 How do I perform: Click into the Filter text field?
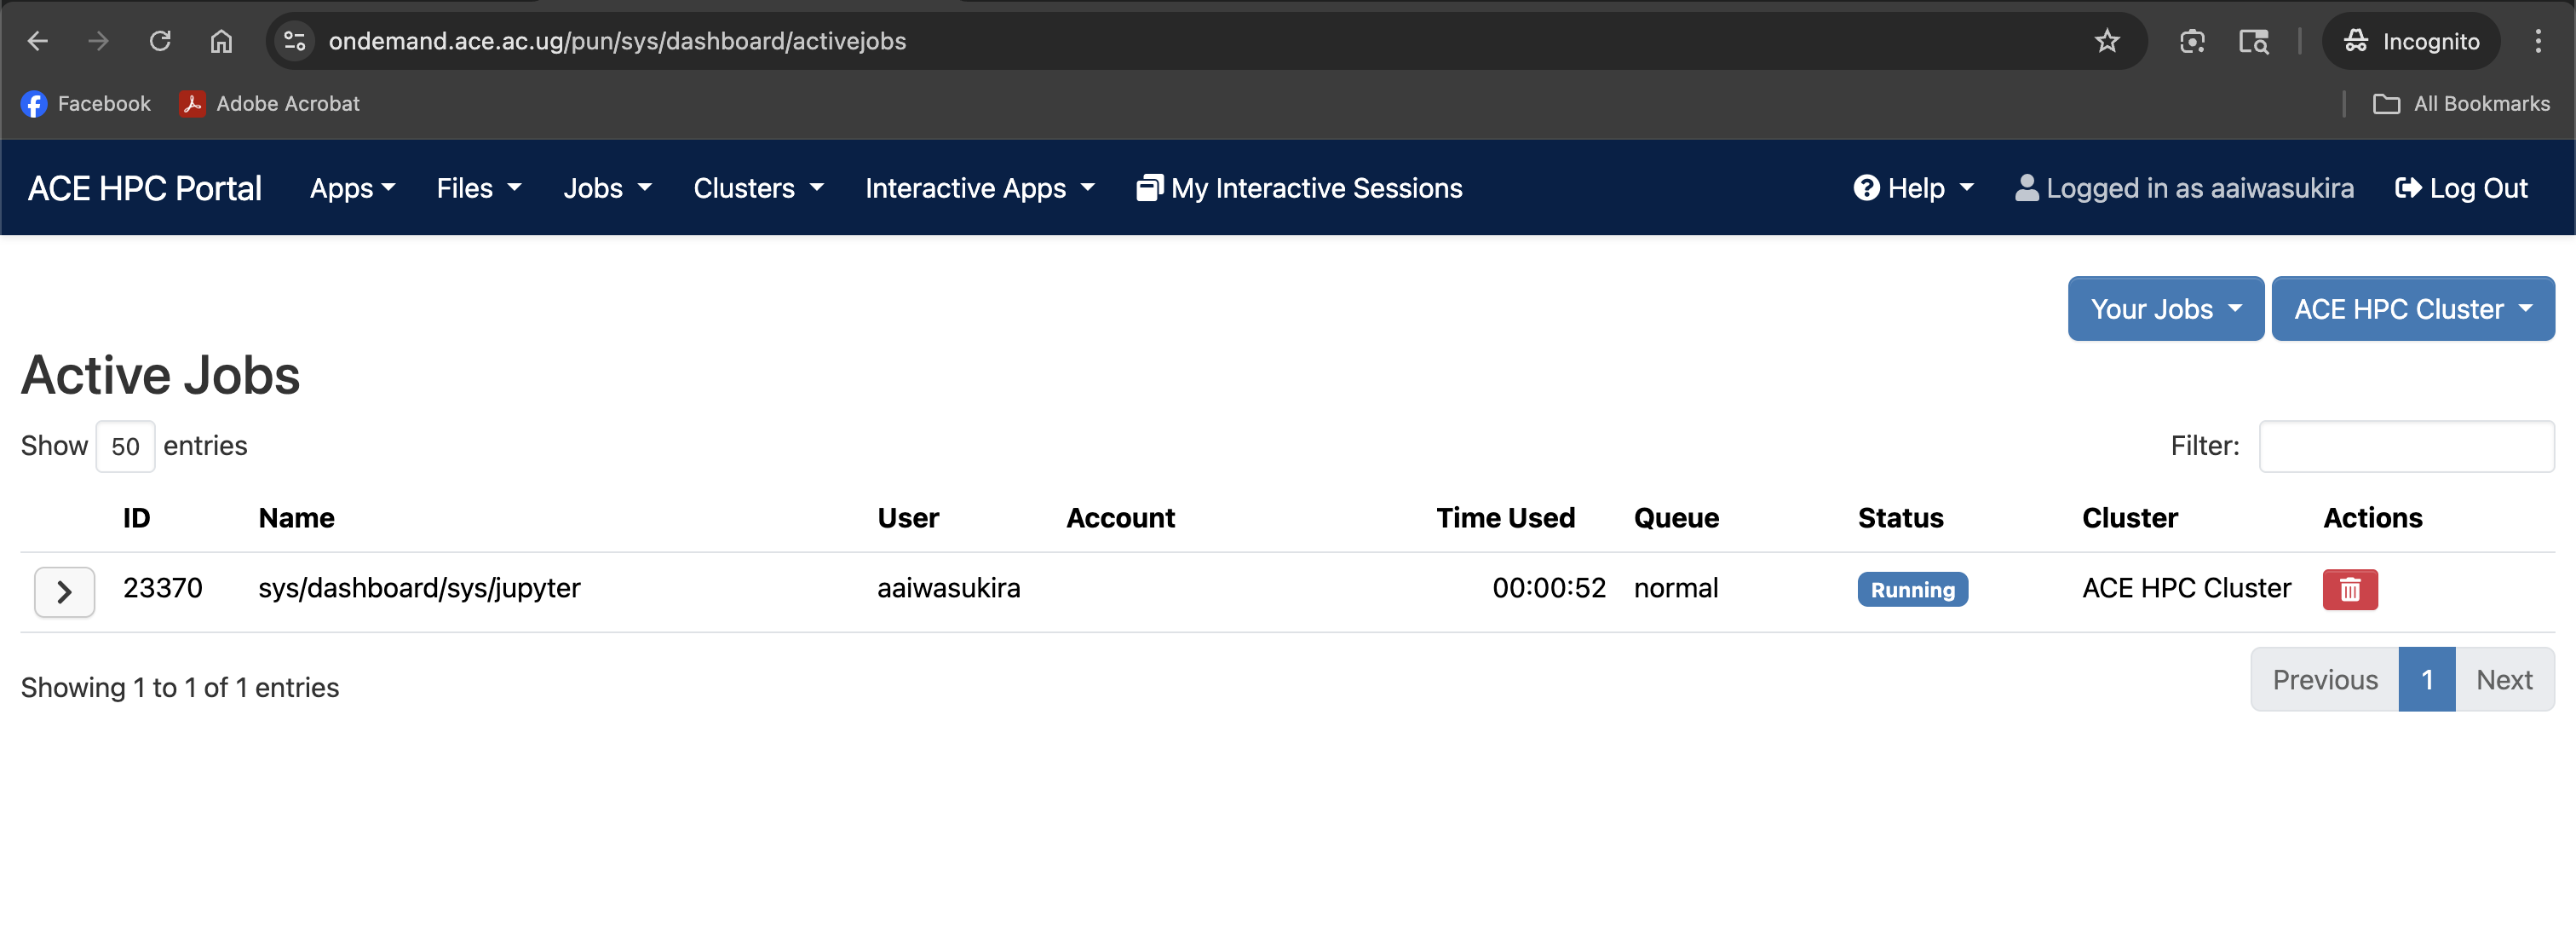2405,446
